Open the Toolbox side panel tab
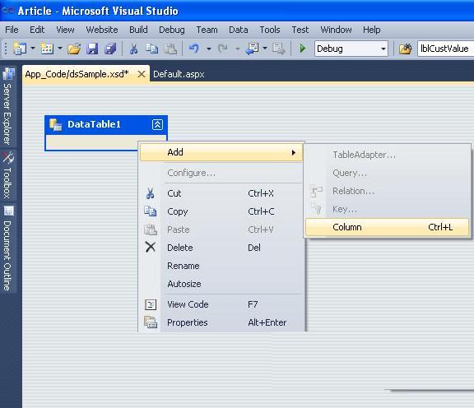The width and height of the screenshot is (474, 408). tap(8, 175)
